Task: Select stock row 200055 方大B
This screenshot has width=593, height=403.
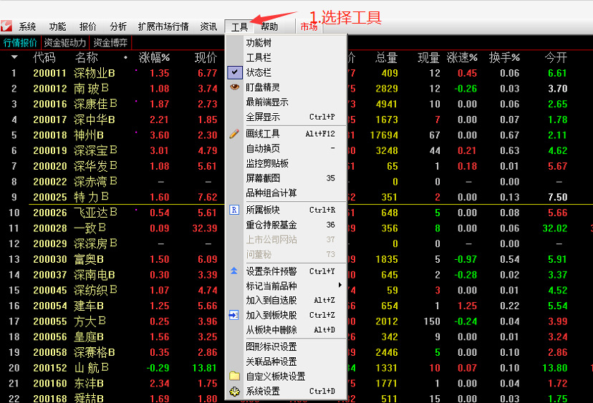Action: [x=296, y=321]
